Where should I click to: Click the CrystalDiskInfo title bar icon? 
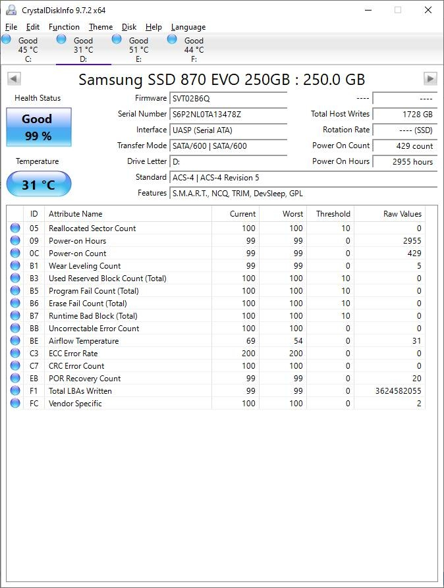point(11,10)
